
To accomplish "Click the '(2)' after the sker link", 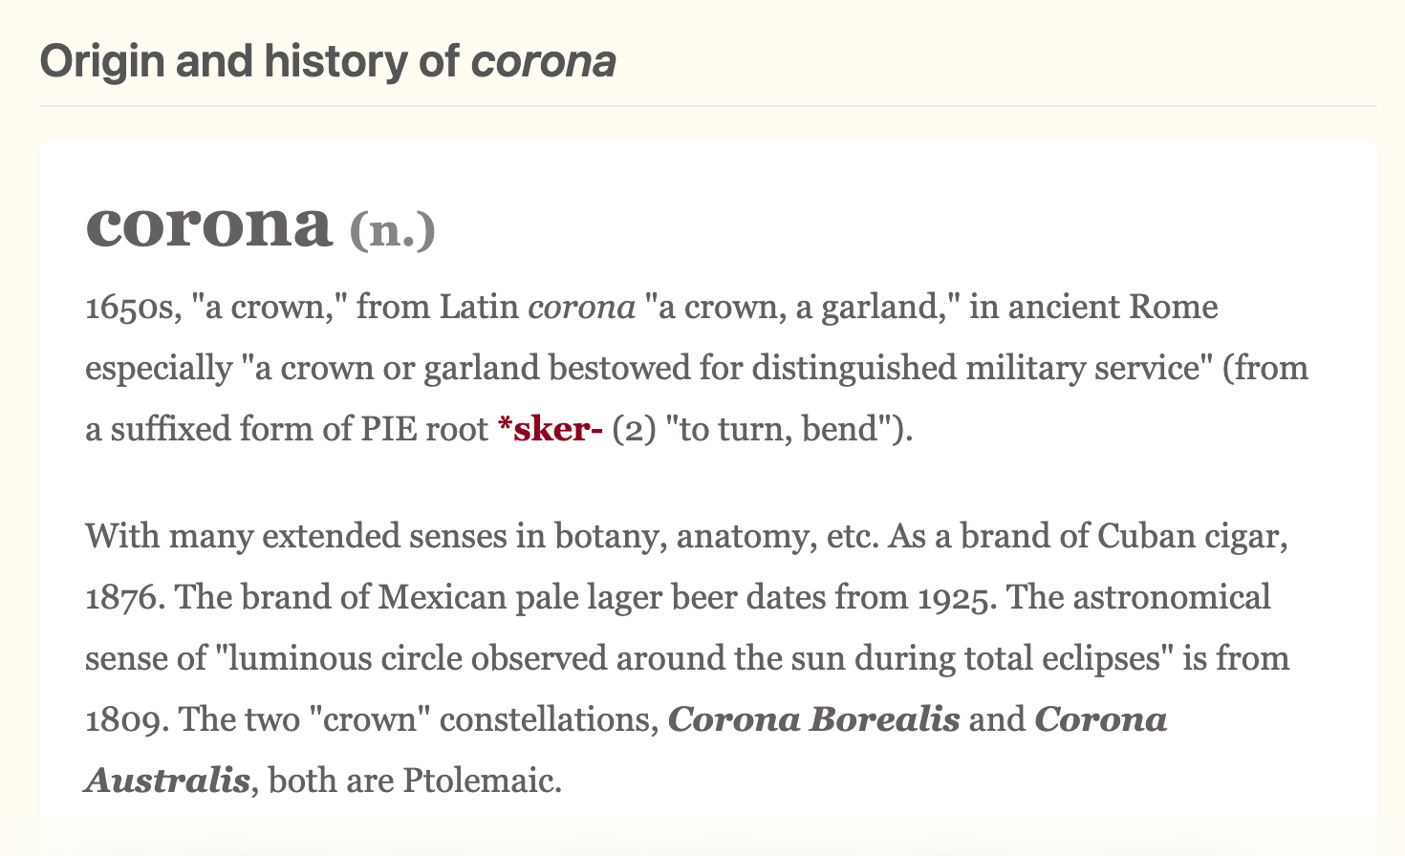I will [635, 430].
